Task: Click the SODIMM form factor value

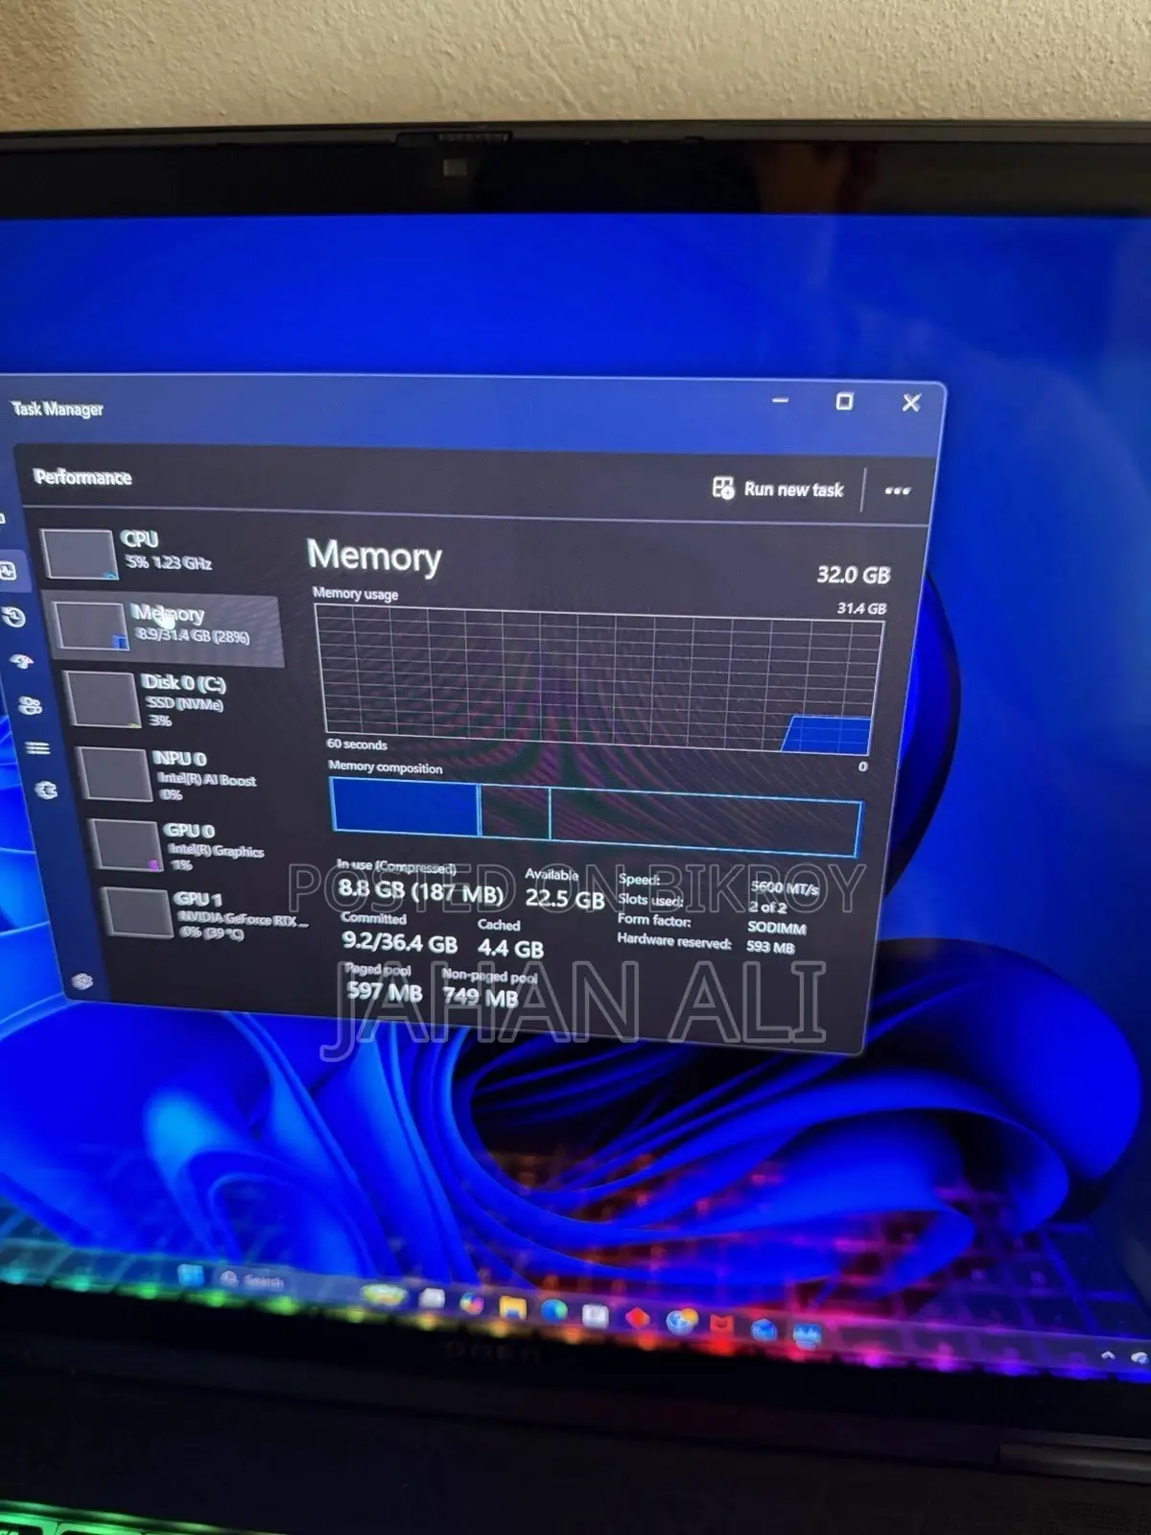Action: (777, 928)
